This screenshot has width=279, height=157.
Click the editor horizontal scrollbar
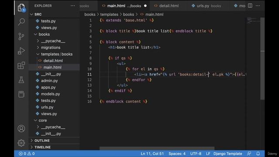coord(157,148)
